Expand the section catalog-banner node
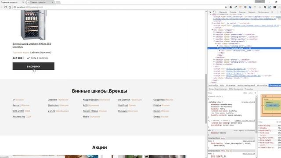This screenshot has width=281, height=158. point(214,37)
